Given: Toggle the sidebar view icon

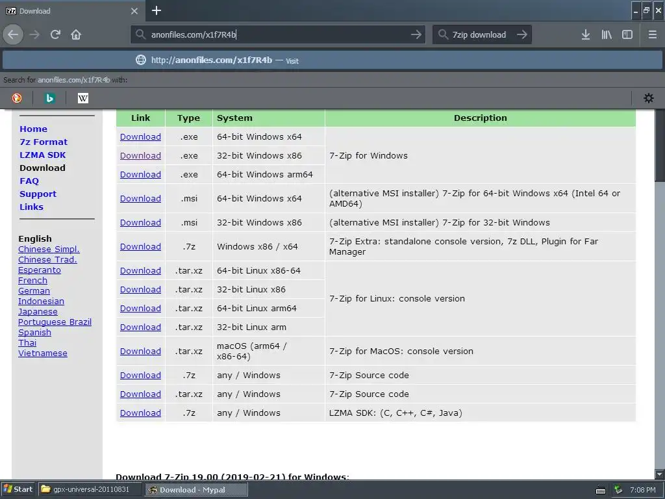Looking at the screenshot, I should coord(627,34).
